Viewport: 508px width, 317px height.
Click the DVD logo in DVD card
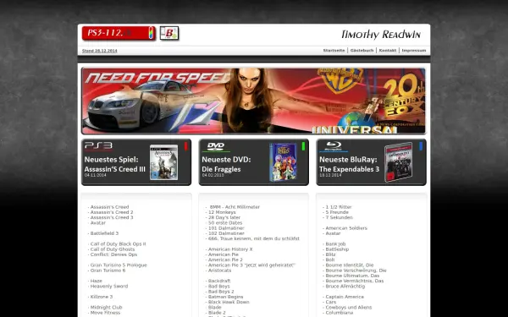click(x=216, y=146)
